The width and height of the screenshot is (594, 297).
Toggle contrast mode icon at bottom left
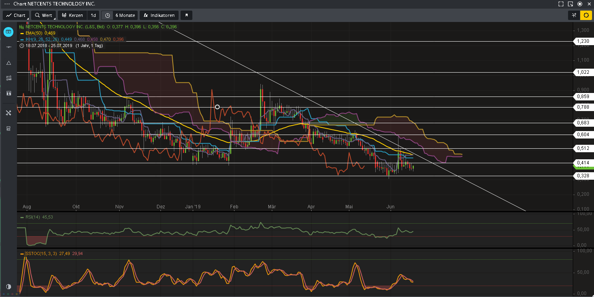9,286
